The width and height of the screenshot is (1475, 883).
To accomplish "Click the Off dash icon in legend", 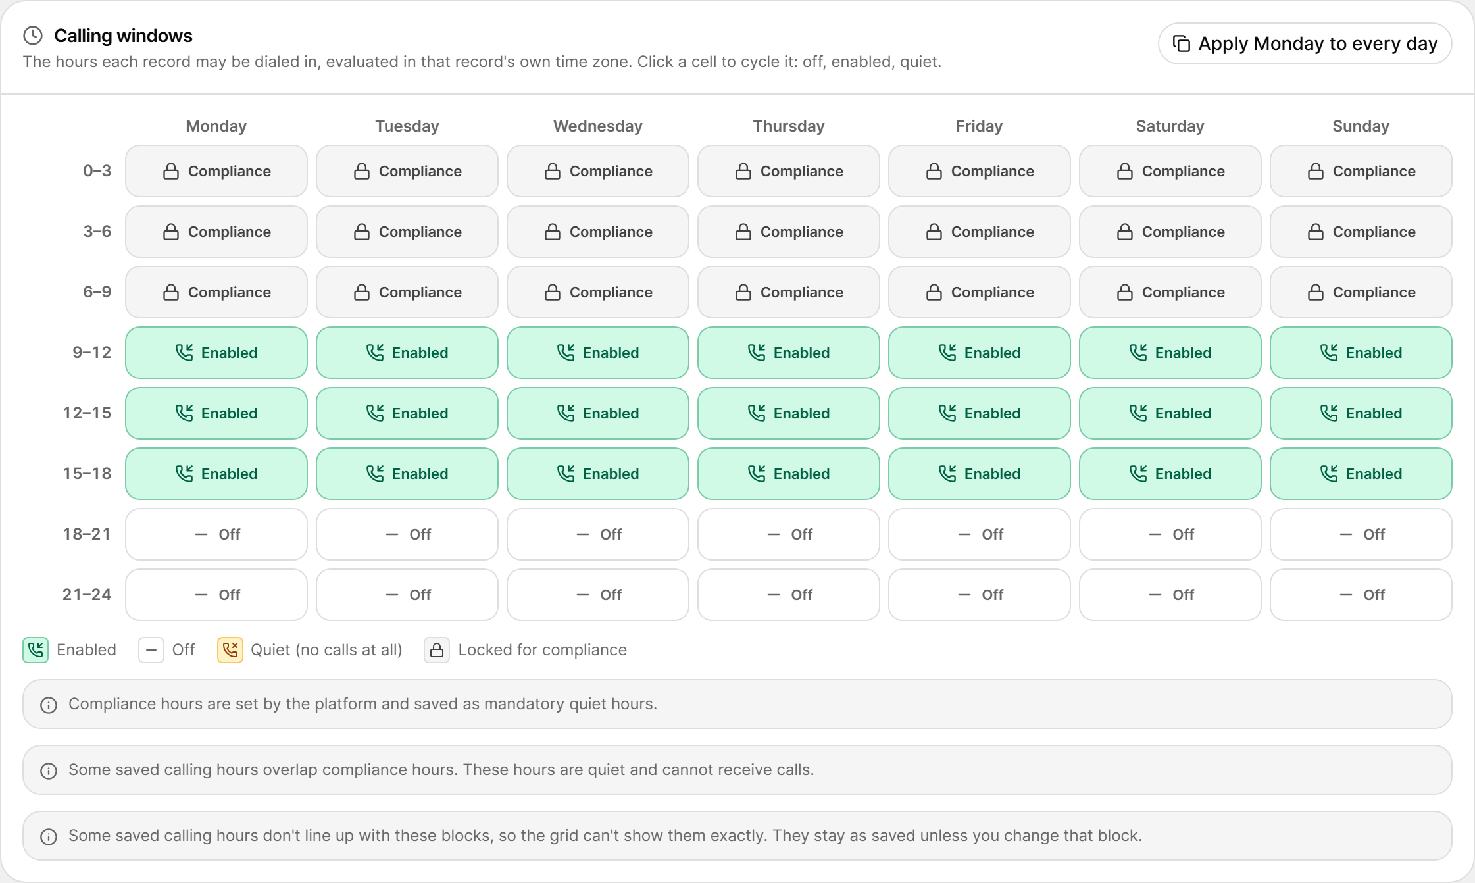I will (x=151, y=650).
